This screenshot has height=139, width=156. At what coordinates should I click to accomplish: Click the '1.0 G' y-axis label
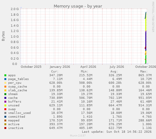(15, 37)
